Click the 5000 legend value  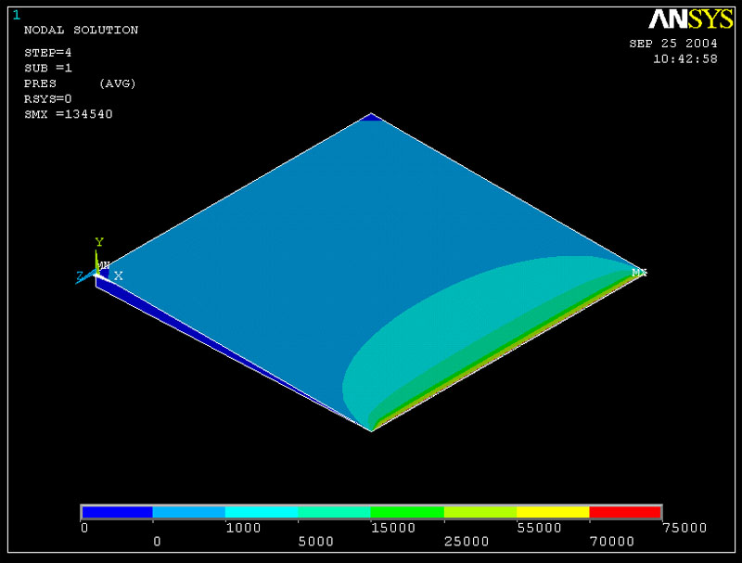315,542
